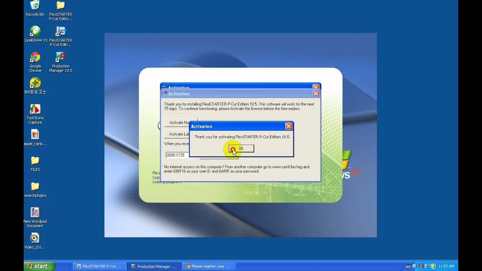Open the apple_rainb... image file

pyautogui.click(x=35, y=138)
